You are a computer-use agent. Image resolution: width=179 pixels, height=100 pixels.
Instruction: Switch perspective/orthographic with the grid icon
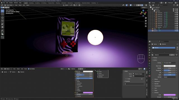[146, 26]
